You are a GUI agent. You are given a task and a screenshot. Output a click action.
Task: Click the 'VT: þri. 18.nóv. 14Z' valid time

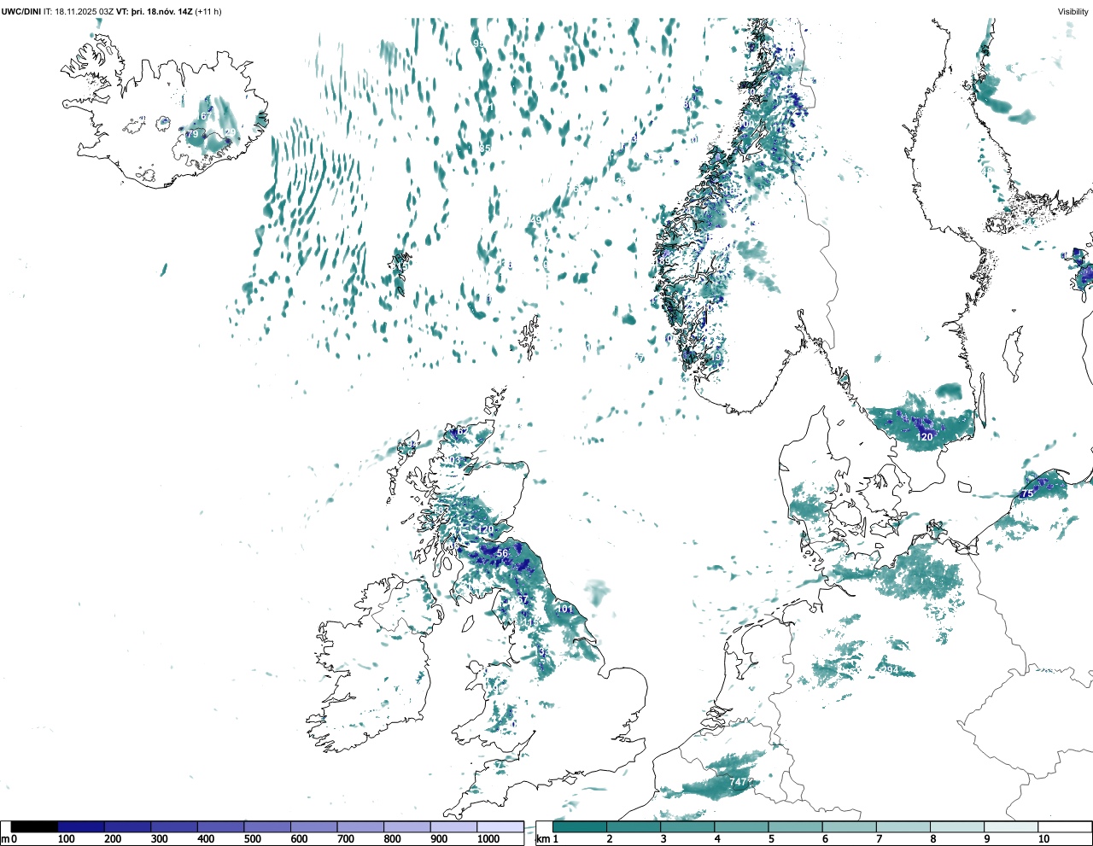(155, 11)
